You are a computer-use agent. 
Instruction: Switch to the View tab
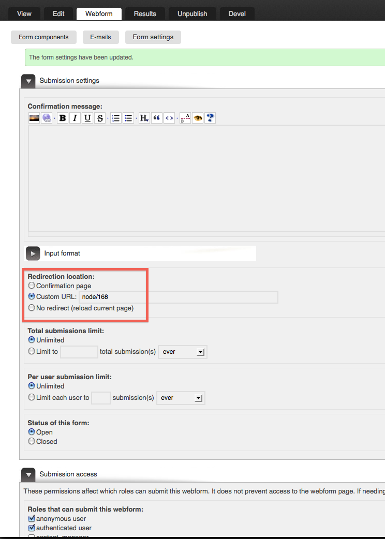click(24, 14)
